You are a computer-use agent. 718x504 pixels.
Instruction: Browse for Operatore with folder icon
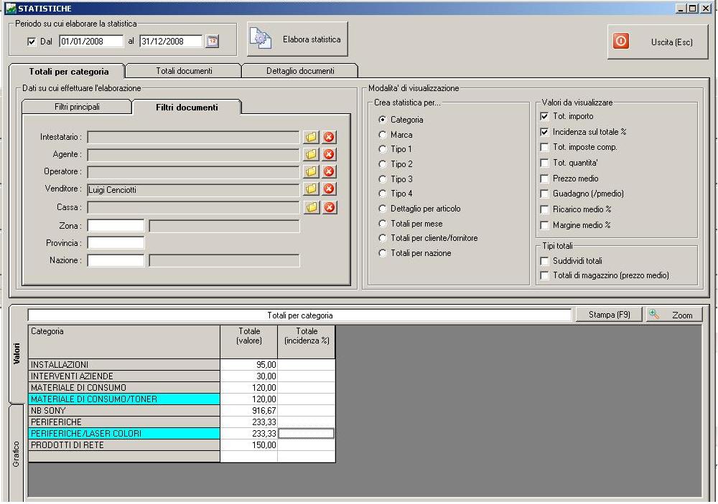coord(311,171)
